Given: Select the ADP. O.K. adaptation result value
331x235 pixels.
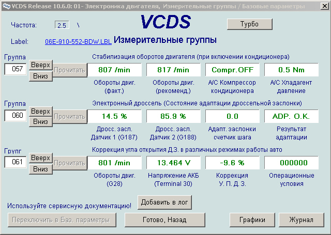Looking at the screenshot, I should tap(291, 116).
